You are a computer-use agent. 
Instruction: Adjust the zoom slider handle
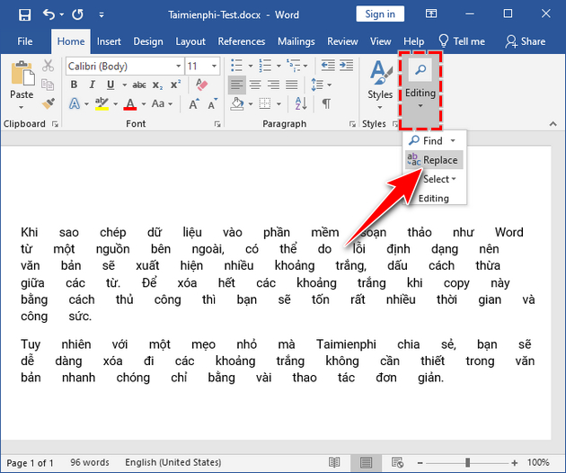(468, 462)
